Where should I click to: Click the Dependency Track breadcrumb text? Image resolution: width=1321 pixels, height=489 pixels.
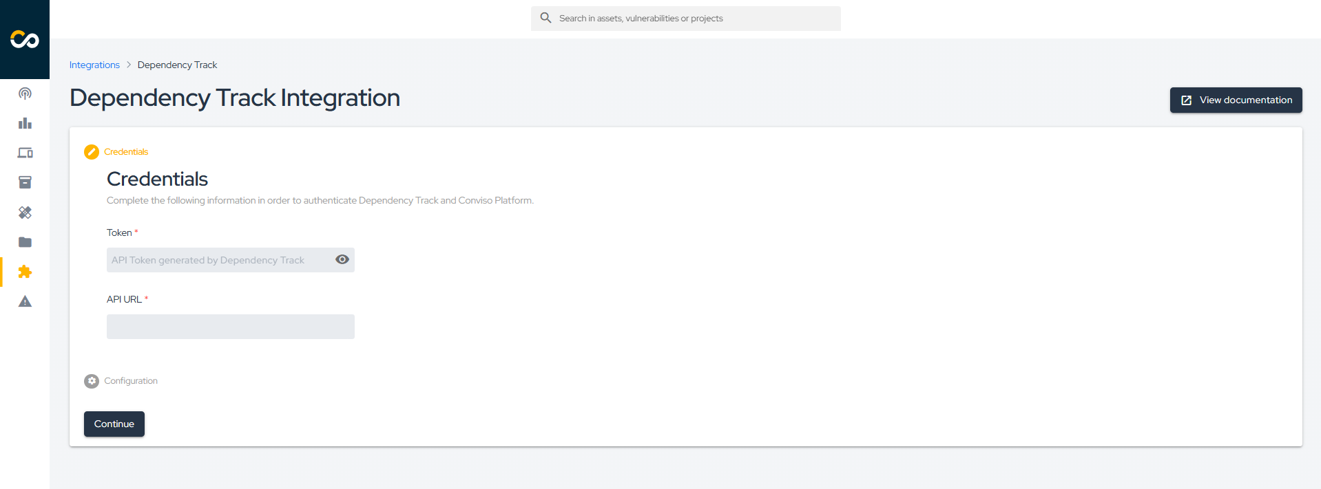tap(177, 65)
